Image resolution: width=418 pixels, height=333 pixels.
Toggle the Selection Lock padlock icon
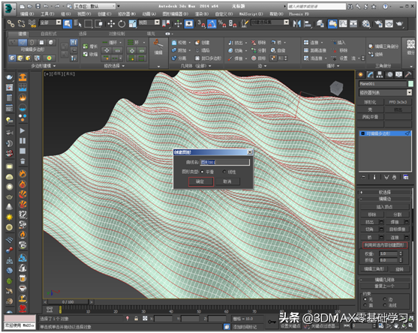pos(137,318)
